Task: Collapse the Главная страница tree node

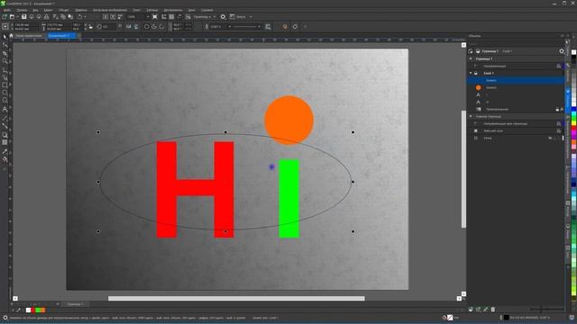Action: 471,116
